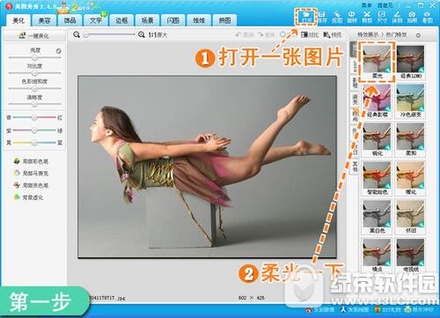Click the zoom-in magnifier by zoom slider
The height and width of the screenshot is (318, 440).
click(x=142, y=34)
